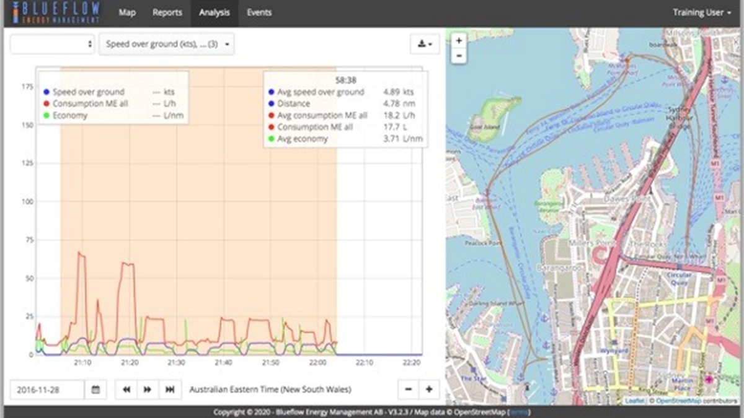Zoom in the chart time range

pos(429,390)
